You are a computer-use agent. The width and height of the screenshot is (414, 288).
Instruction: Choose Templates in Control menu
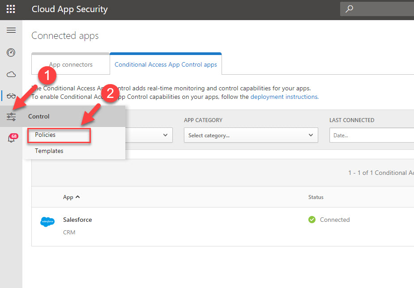click(49, 151)
